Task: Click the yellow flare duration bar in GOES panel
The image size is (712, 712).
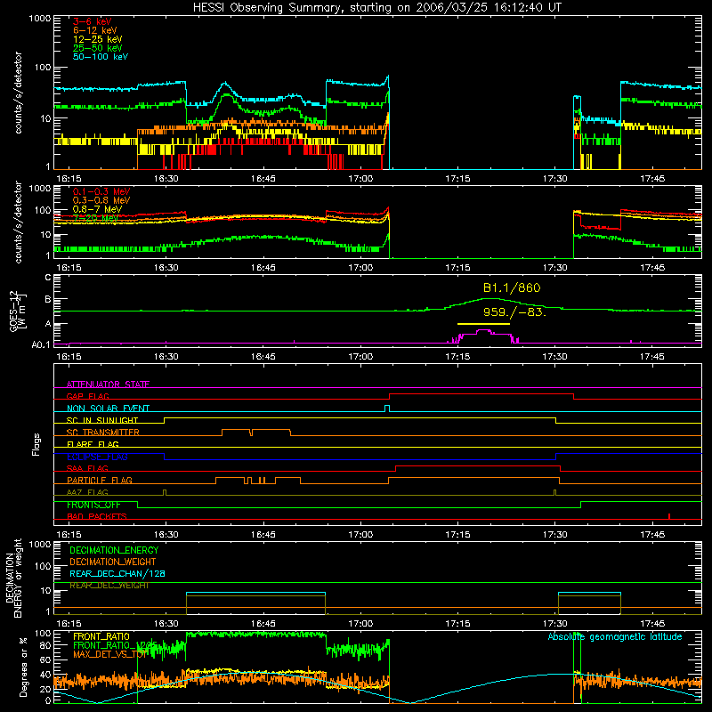Action: pos(483,324)
